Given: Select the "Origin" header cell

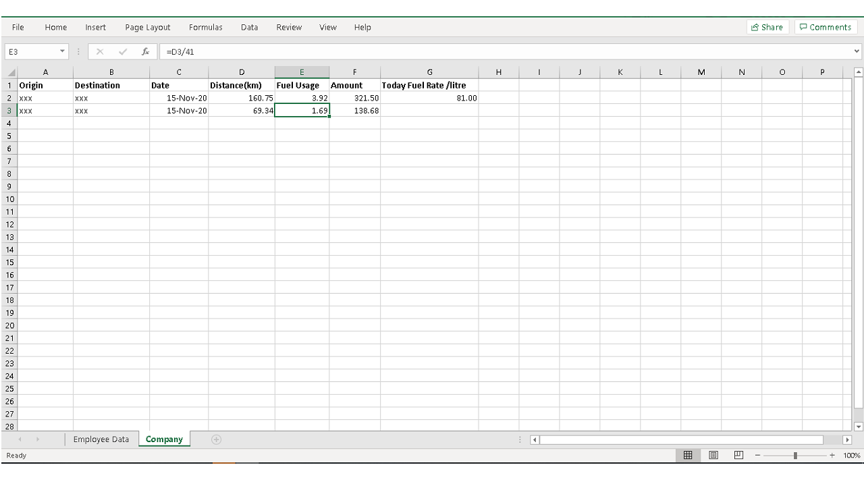Looking at the screenshot, I should click(x=45, y=85).
